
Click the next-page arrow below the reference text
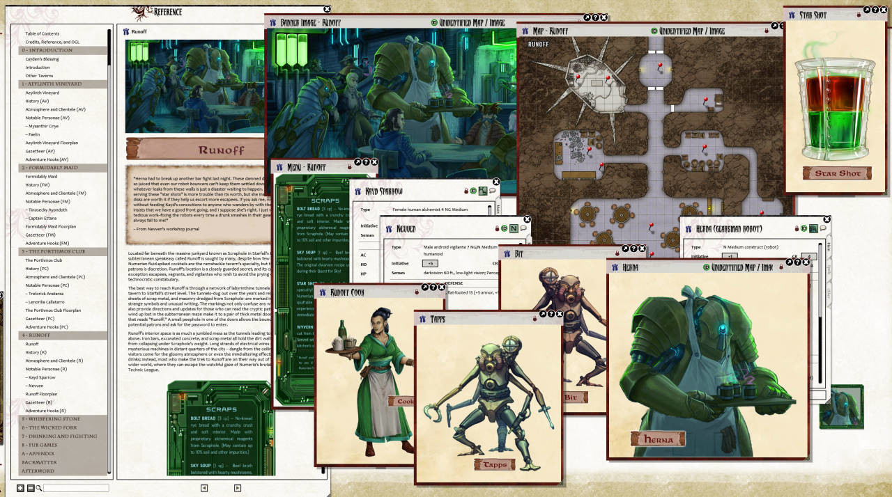point(238,489)
